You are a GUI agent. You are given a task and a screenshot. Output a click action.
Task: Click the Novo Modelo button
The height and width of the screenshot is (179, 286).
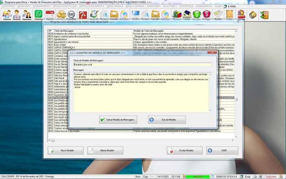pyautogui.click(x=65, y=150)
